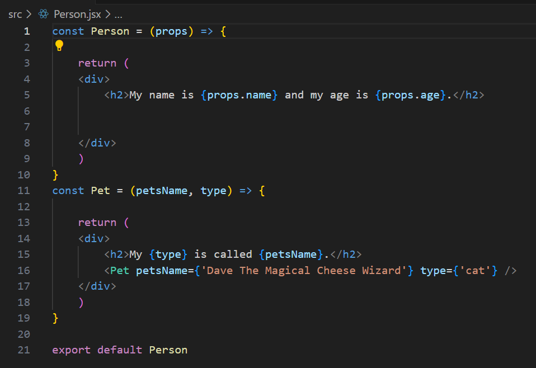536x368 pixels.
Task: Click line number 11 in the gutter
Action: (x=24, y=191)
